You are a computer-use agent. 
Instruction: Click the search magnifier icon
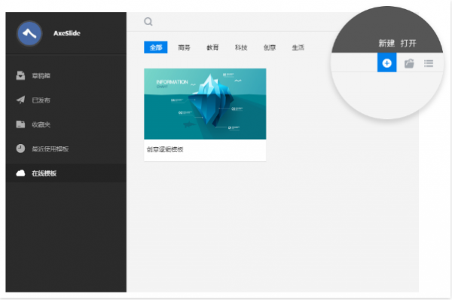point(148,22)
